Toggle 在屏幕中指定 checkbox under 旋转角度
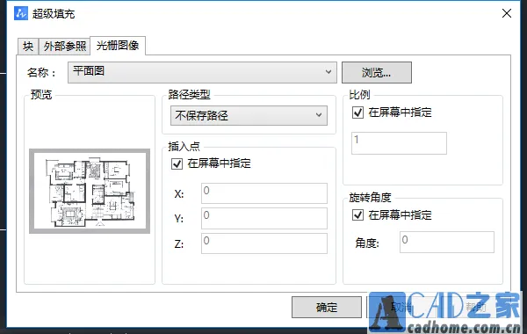The width and height of the screenshot is (527, 334). pyautogui.click(x=357, y=215)
